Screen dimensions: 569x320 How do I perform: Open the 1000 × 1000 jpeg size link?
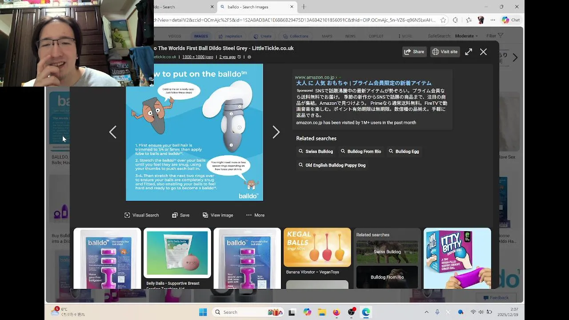coord(197,57)
